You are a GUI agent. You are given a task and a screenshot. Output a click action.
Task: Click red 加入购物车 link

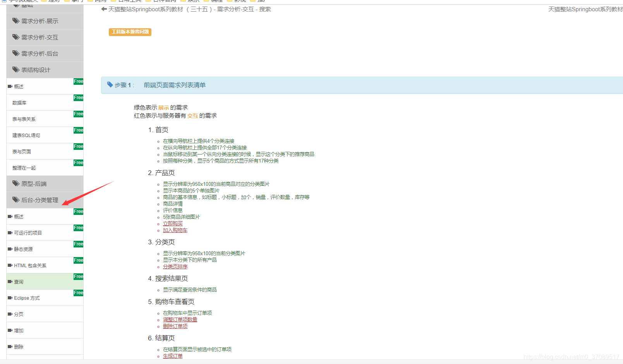coord(175,230)
